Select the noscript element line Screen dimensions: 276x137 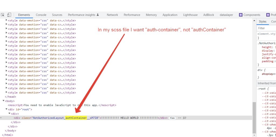tap(62, 105)
